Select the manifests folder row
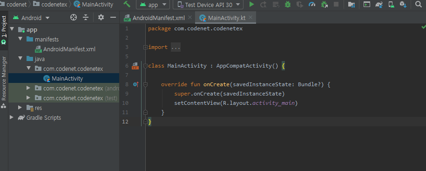The height and width of the screenshot is (171, 426). click(x=64, y=40)
